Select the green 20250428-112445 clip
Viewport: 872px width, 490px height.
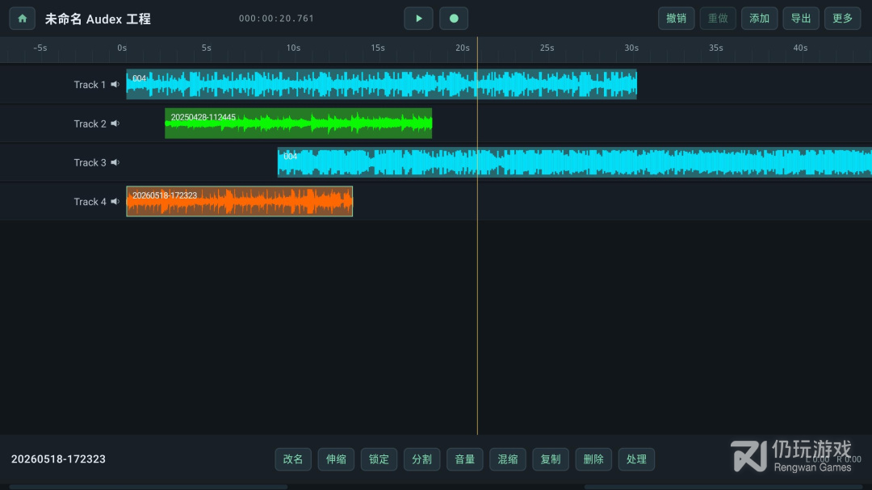(298, 124)
